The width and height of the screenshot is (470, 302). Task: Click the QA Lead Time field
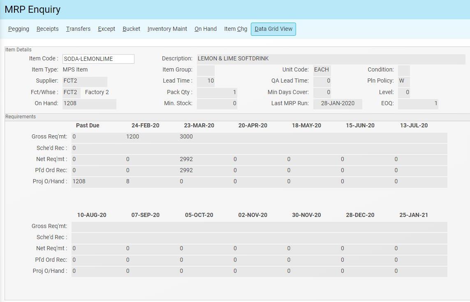(322, 81)
